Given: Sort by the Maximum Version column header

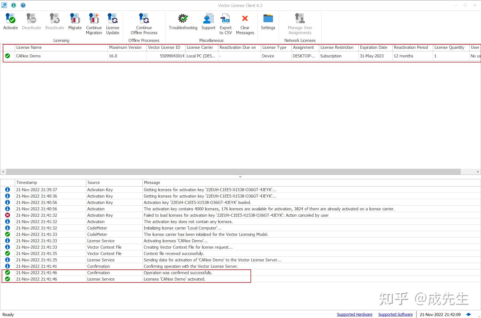Looking at the screenshot, I should [x=127, y=47].
